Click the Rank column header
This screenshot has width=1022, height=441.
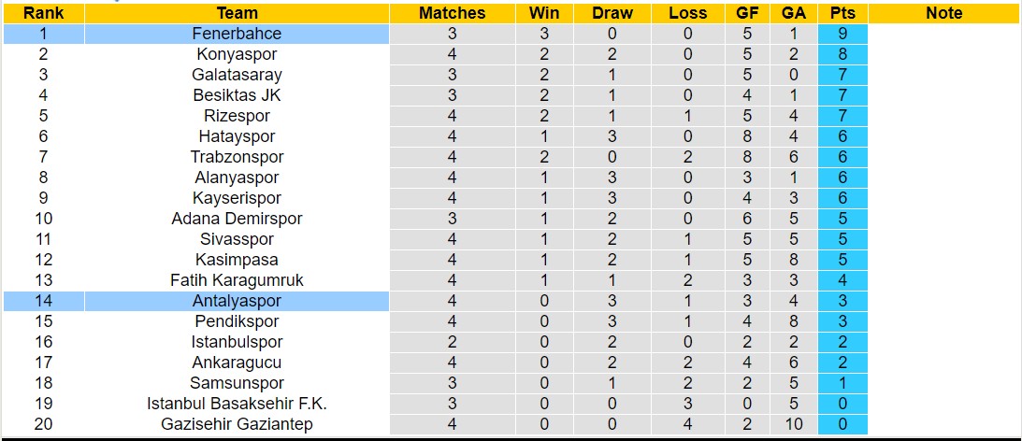[x=43, y=13]
